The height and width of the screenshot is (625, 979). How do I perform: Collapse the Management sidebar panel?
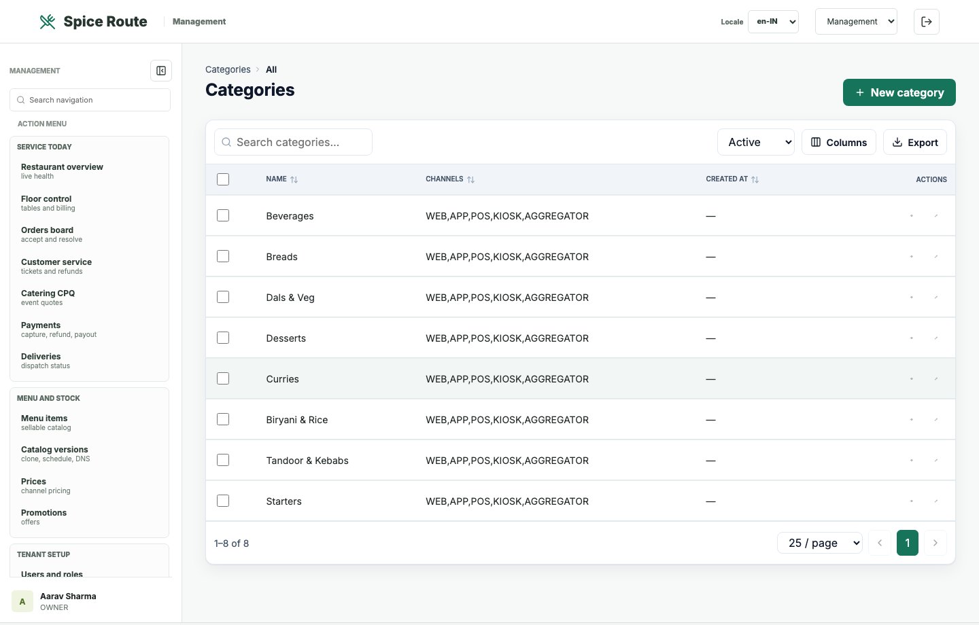click(x=161, y=71)
